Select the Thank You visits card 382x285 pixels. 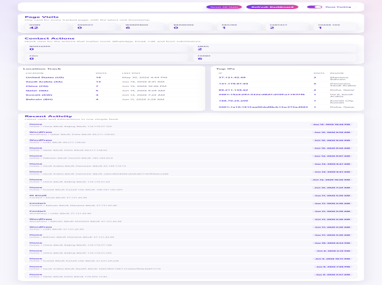[335, 27]
